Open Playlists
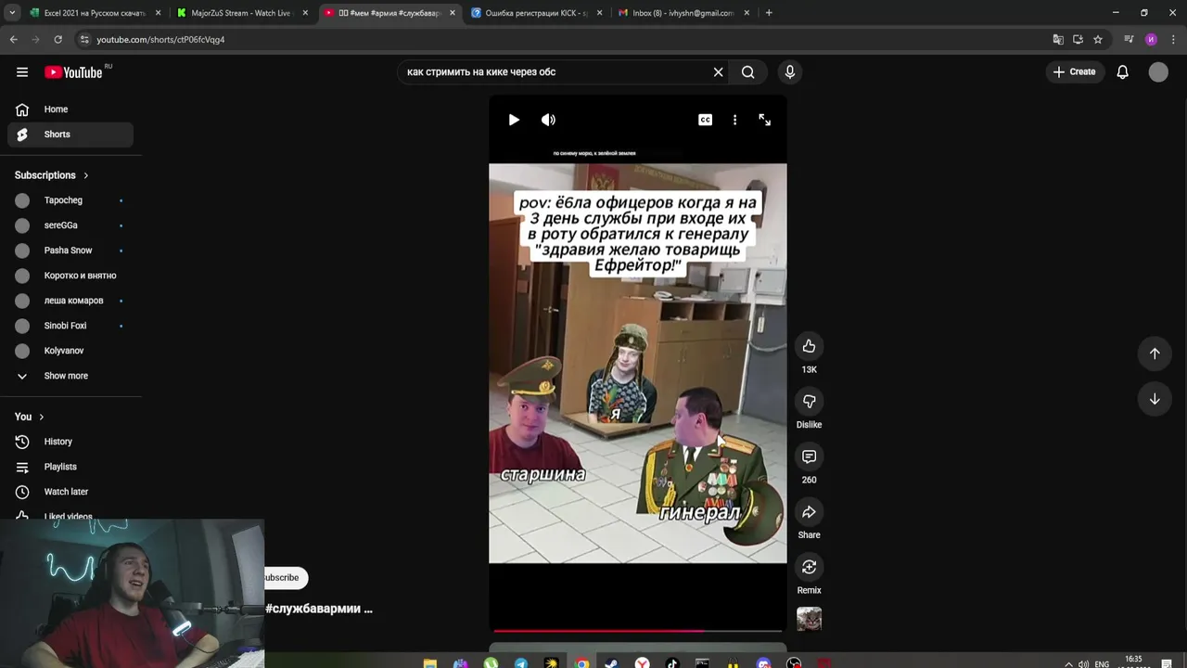1187x668 pixels. 70,467
